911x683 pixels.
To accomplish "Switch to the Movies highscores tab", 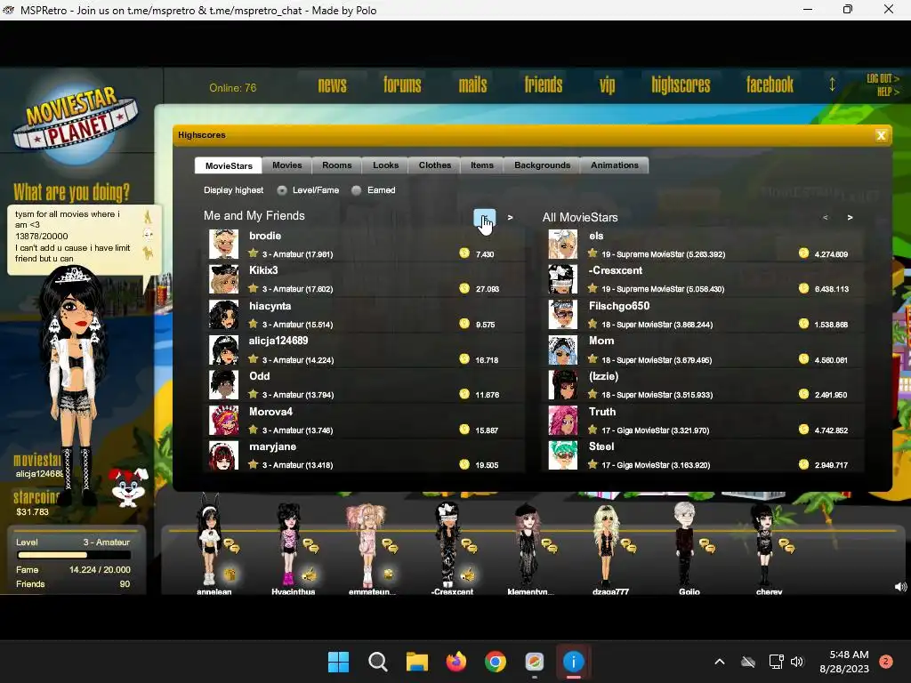I will [x=287, y=165].
